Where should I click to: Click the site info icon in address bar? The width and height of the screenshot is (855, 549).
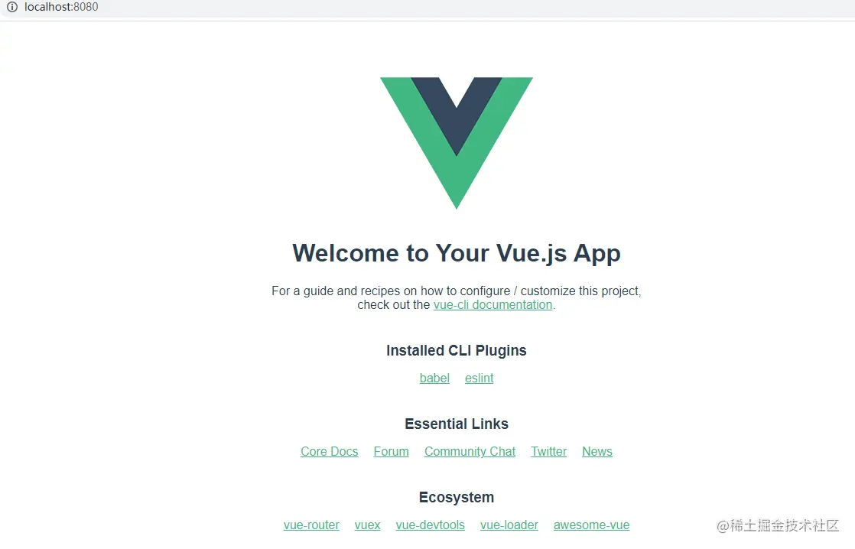click(12, 7)
